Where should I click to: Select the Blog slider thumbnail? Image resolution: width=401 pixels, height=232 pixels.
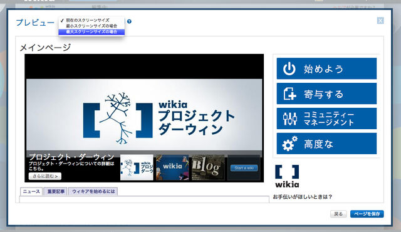click(x=208, y=167)
